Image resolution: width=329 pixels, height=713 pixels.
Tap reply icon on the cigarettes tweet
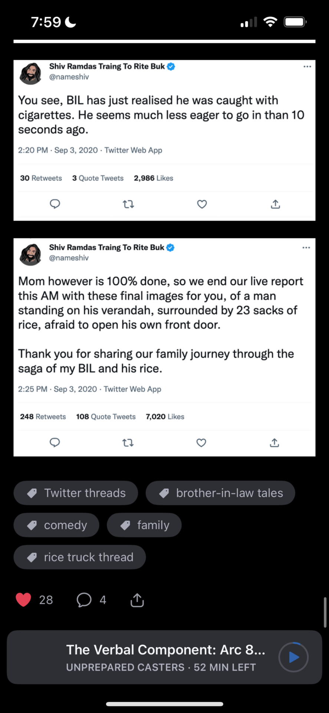(x=55, y=204)
